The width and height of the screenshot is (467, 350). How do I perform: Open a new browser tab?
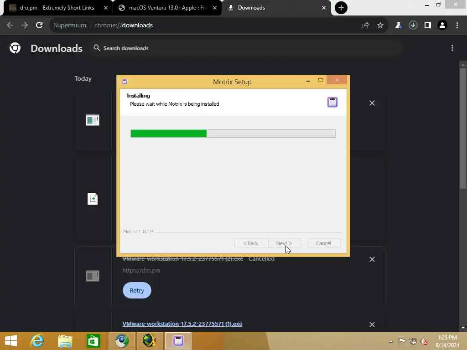coord(341,8)
